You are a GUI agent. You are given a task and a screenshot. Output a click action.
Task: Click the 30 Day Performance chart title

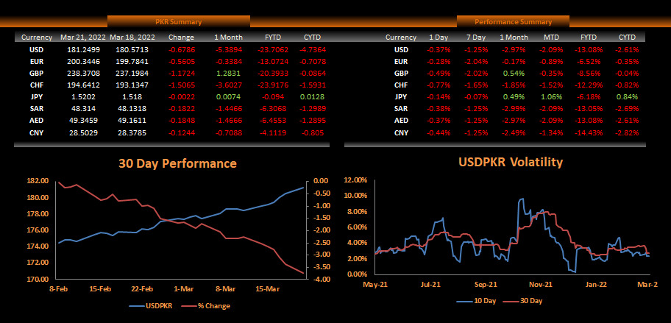tap(177, 163)
